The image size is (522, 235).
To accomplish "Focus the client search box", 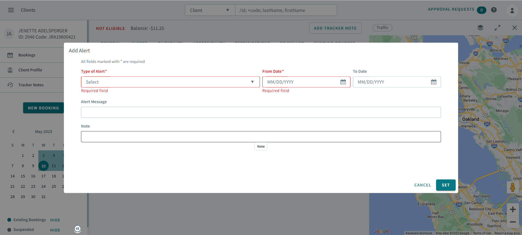I will click(x=286, y=10).
